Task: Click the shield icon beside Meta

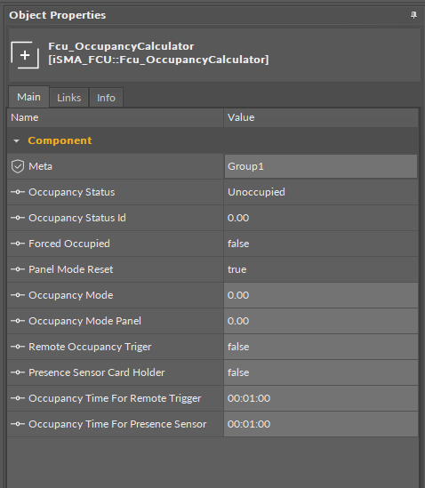Action: point(18,166)
